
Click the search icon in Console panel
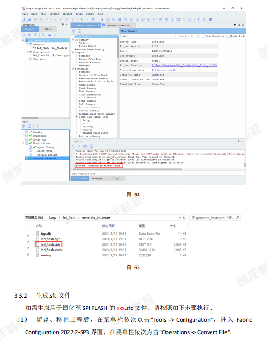[x=74, y=146]
